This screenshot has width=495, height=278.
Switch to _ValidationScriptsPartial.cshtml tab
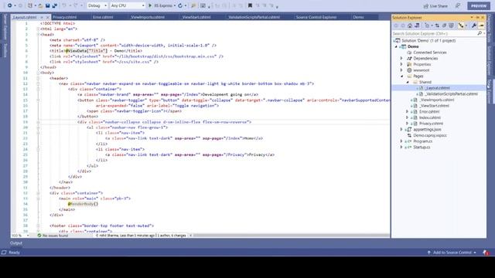tap(254, 17)
